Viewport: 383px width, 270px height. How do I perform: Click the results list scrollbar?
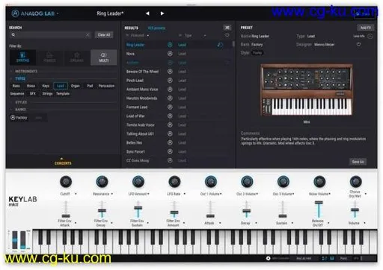233,44
